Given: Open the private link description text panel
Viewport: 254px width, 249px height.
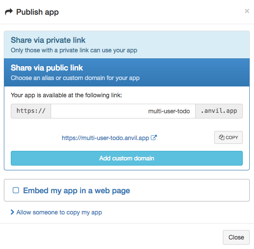Looking at the screenshot, I should pos(74,50).
